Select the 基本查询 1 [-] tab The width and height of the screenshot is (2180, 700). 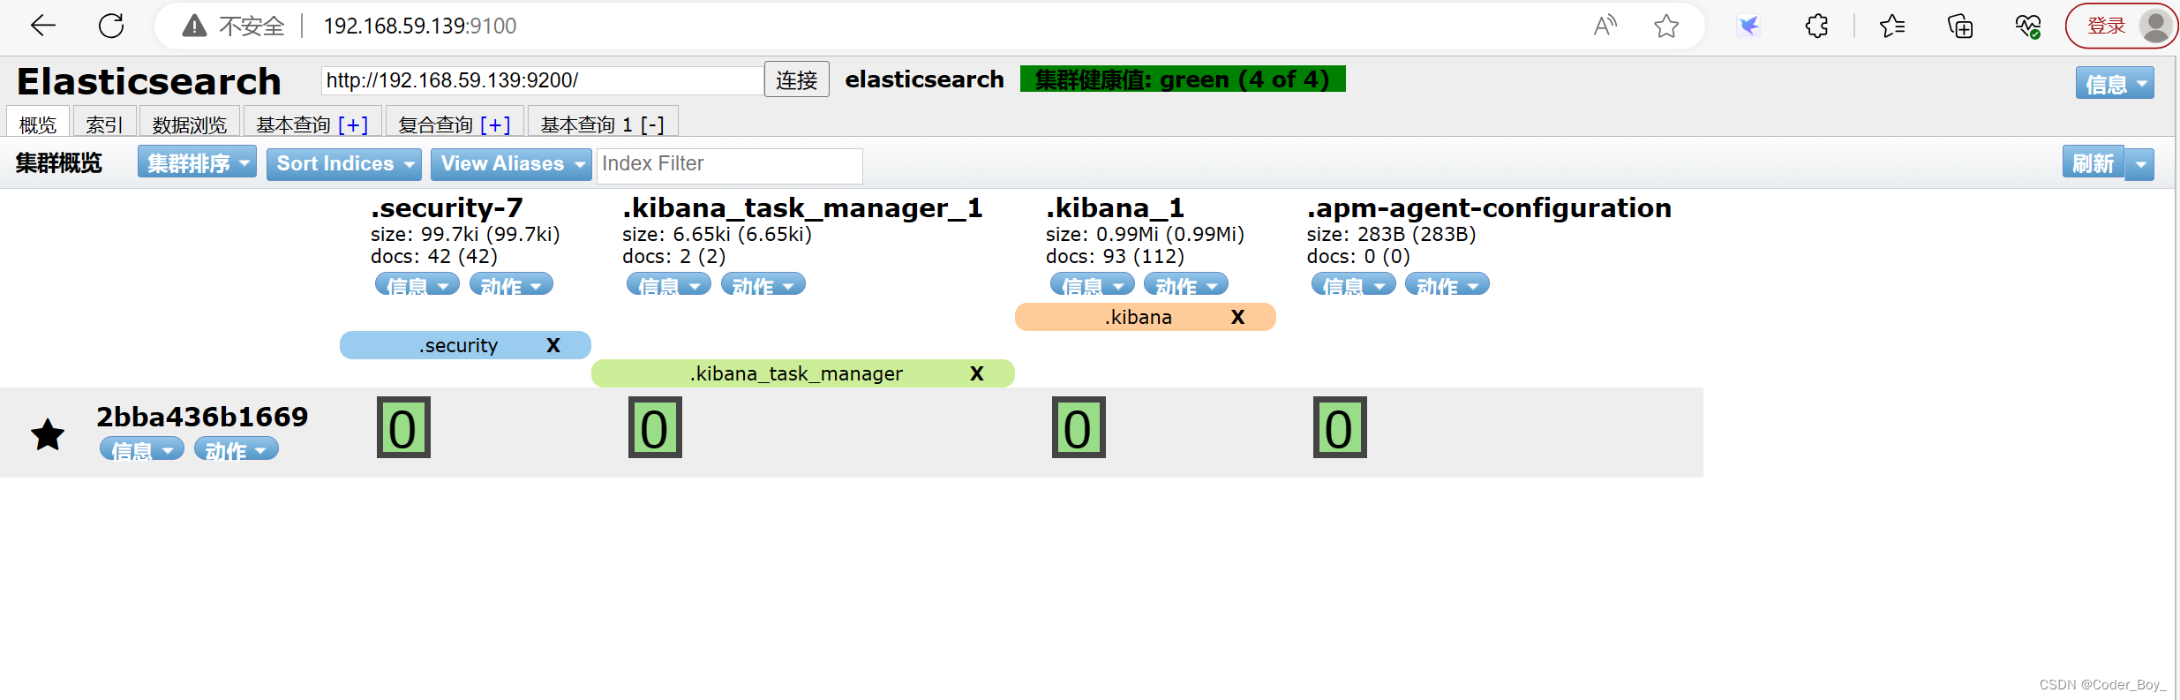[x=602, y=123]
